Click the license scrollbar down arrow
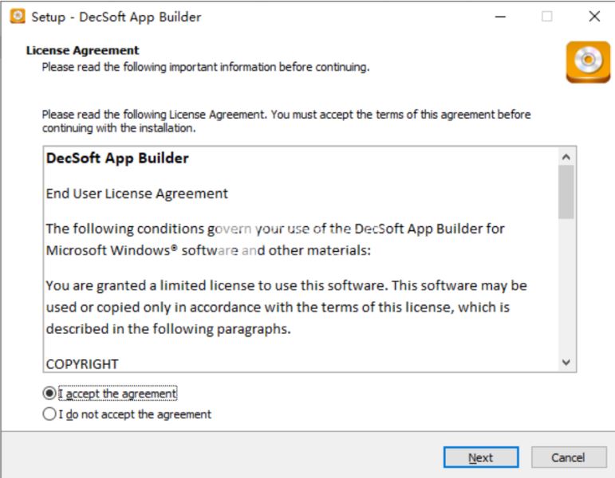Viewport: 615px width, 478px height. point(566,362)
